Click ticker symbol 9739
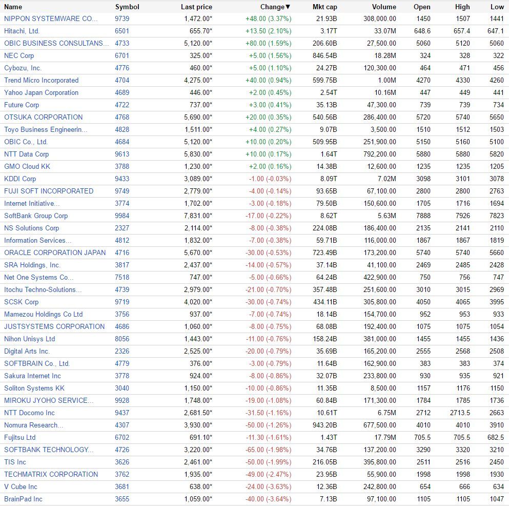Viewport: 509px width, 506px height. 122,18
